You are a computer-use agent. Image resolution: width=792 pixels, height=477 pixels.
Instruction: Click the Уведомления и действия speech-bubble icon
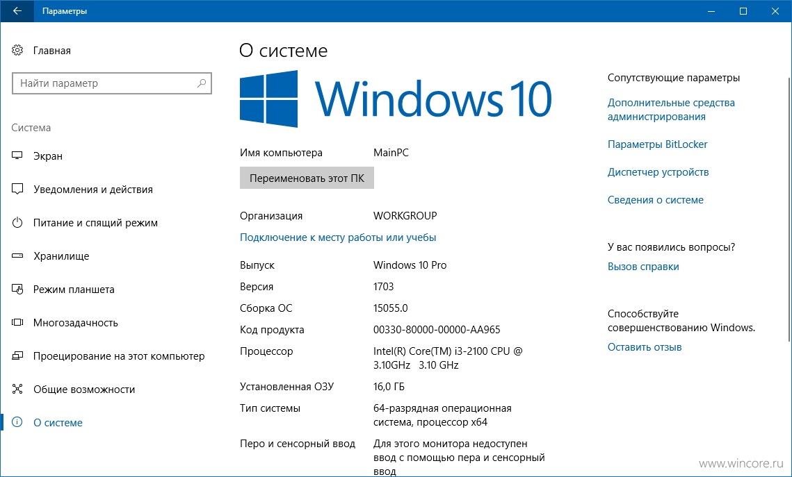point(17,190)
